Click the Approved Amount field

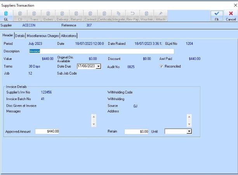tap(47, 131)
